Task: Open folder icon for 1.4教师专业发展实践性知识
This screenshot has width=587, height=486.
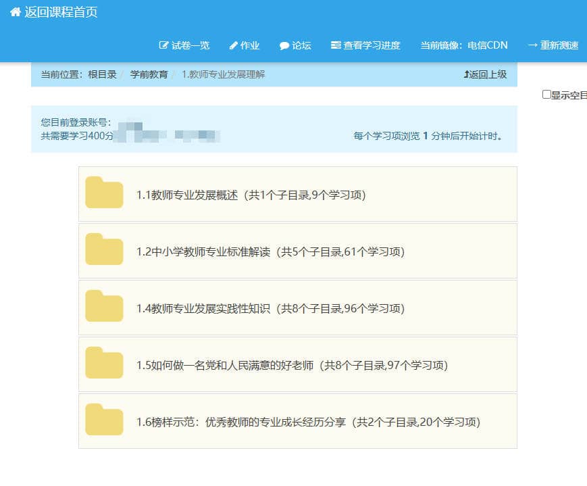Action: click(x=104, y=307)
